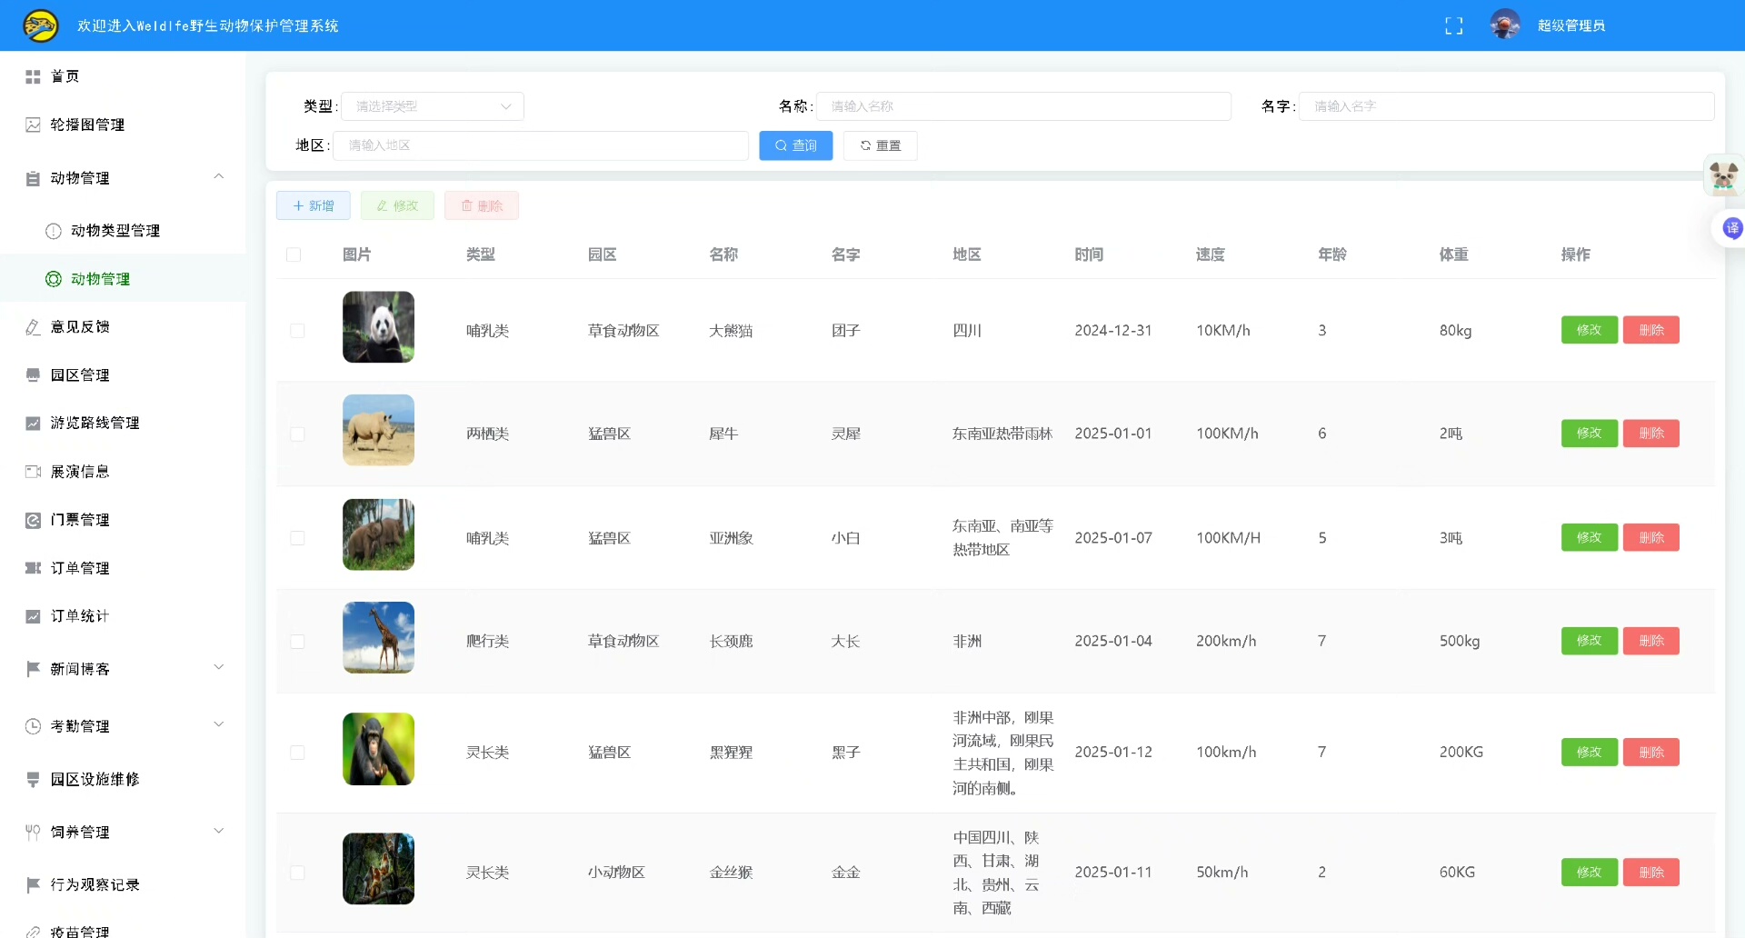Click the dog mascot icon on right edge
This screenshot has width=1745, height=938.
point(1722,175)
